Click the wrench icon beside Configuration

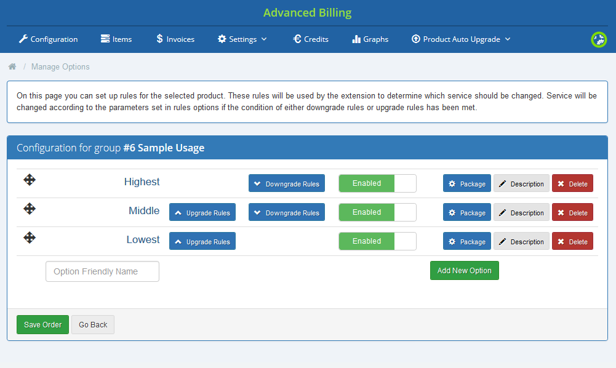click(23, 39)
